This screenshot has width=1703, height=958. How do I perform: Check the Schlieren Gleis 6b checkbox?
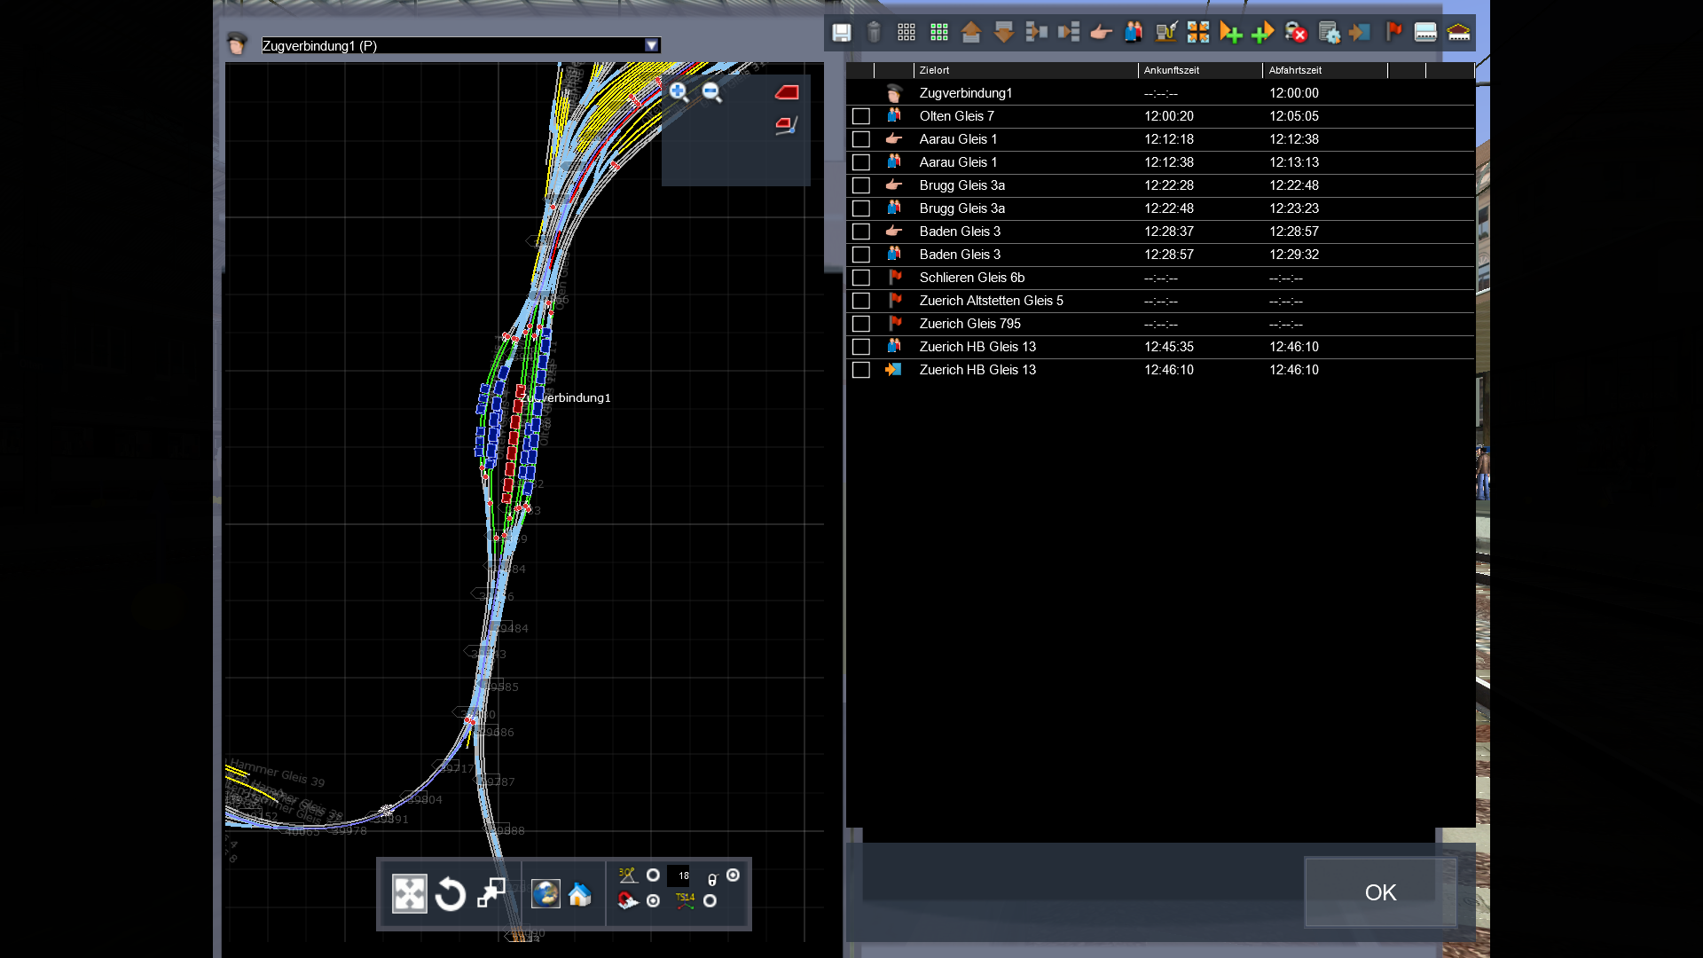(x=860, y=278)
